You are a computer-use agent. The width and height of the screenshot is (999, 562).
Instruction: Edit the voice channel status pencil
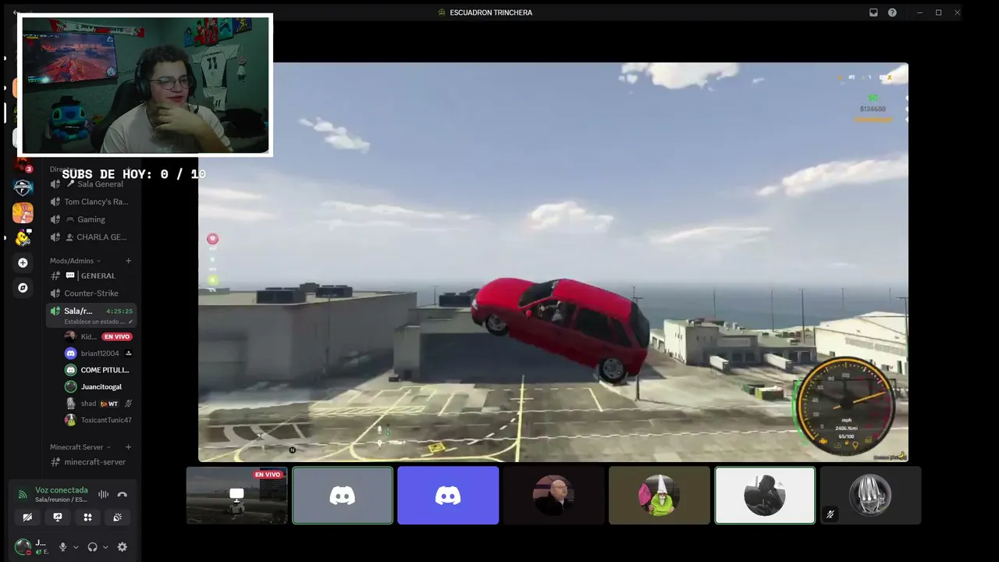(129, 322)
